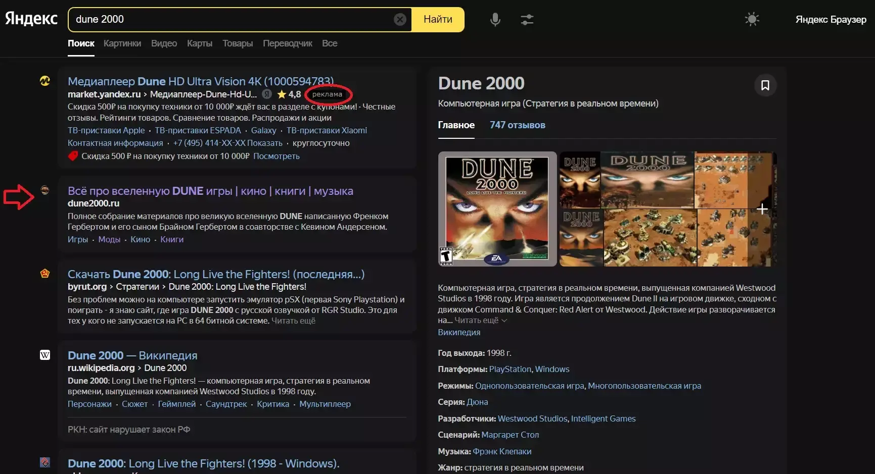Screen dimensions: 875x474
Task: Click Посмотреть discount link
Action: 277,156
